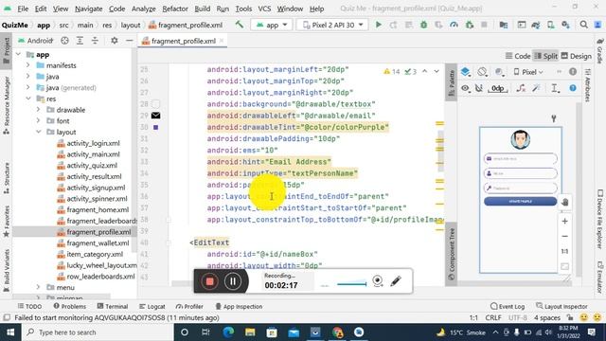Expand the manifests folder

pyautogui.click(x=27, y=65)
